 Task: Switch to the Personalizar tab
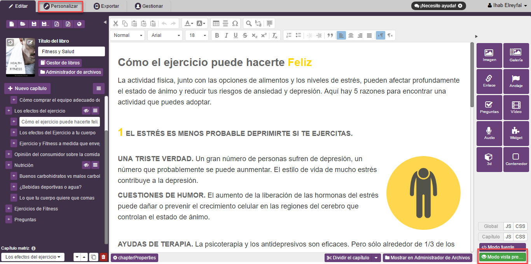pos(61,6)
